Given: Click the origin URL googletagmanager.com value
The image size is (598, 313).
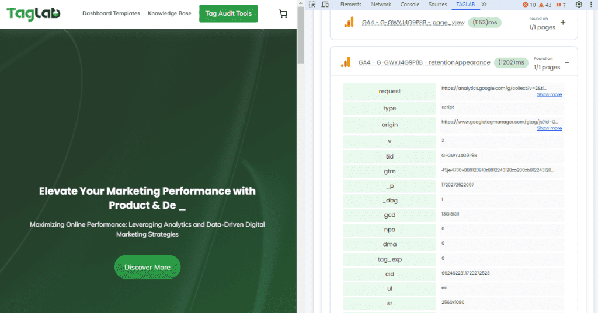Looking at the screenshot, I should tap(500, 122).
